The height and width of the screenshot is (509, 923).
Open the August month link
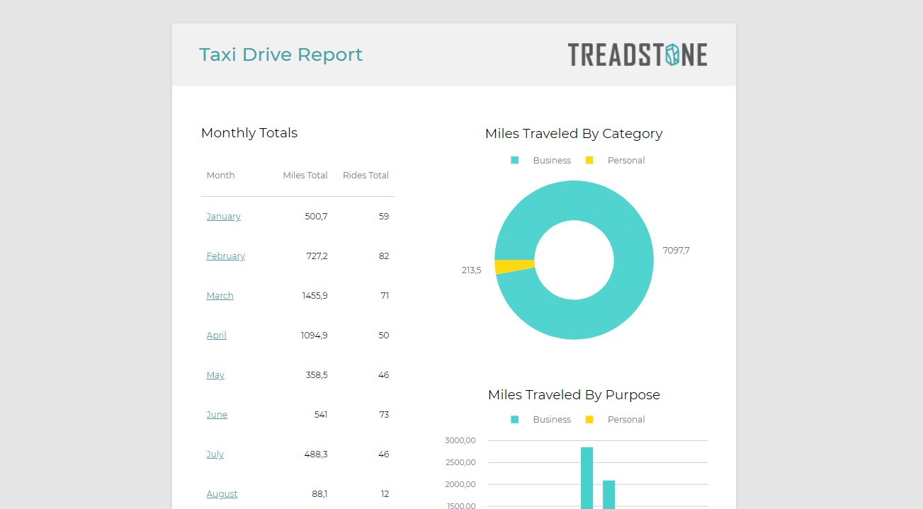point(222,494)
